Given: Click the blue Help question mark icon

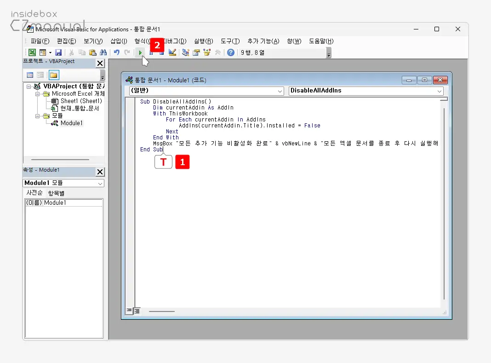Looking at the screenshot, I should [x=231, y=53].
